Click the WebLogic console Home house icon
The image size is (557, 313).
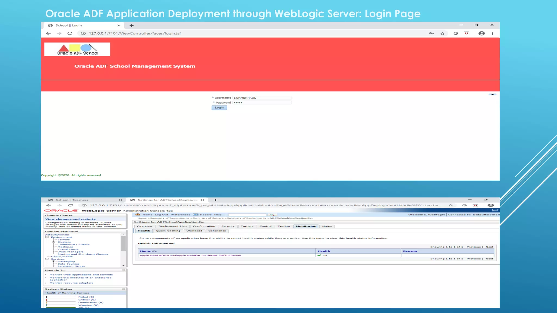[138, 215]
